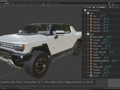Expand the INTERIOR row arrow
Image resolution: width=120 pixels, height=90 pixels.
(88, 58)
